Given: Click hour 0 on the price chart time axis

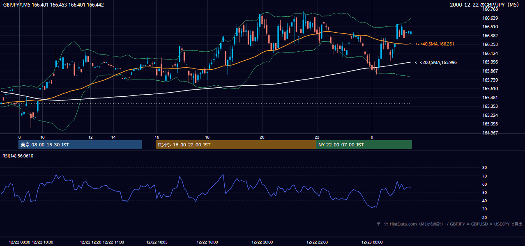Looking at the screenshot, I should click(372, 137).
